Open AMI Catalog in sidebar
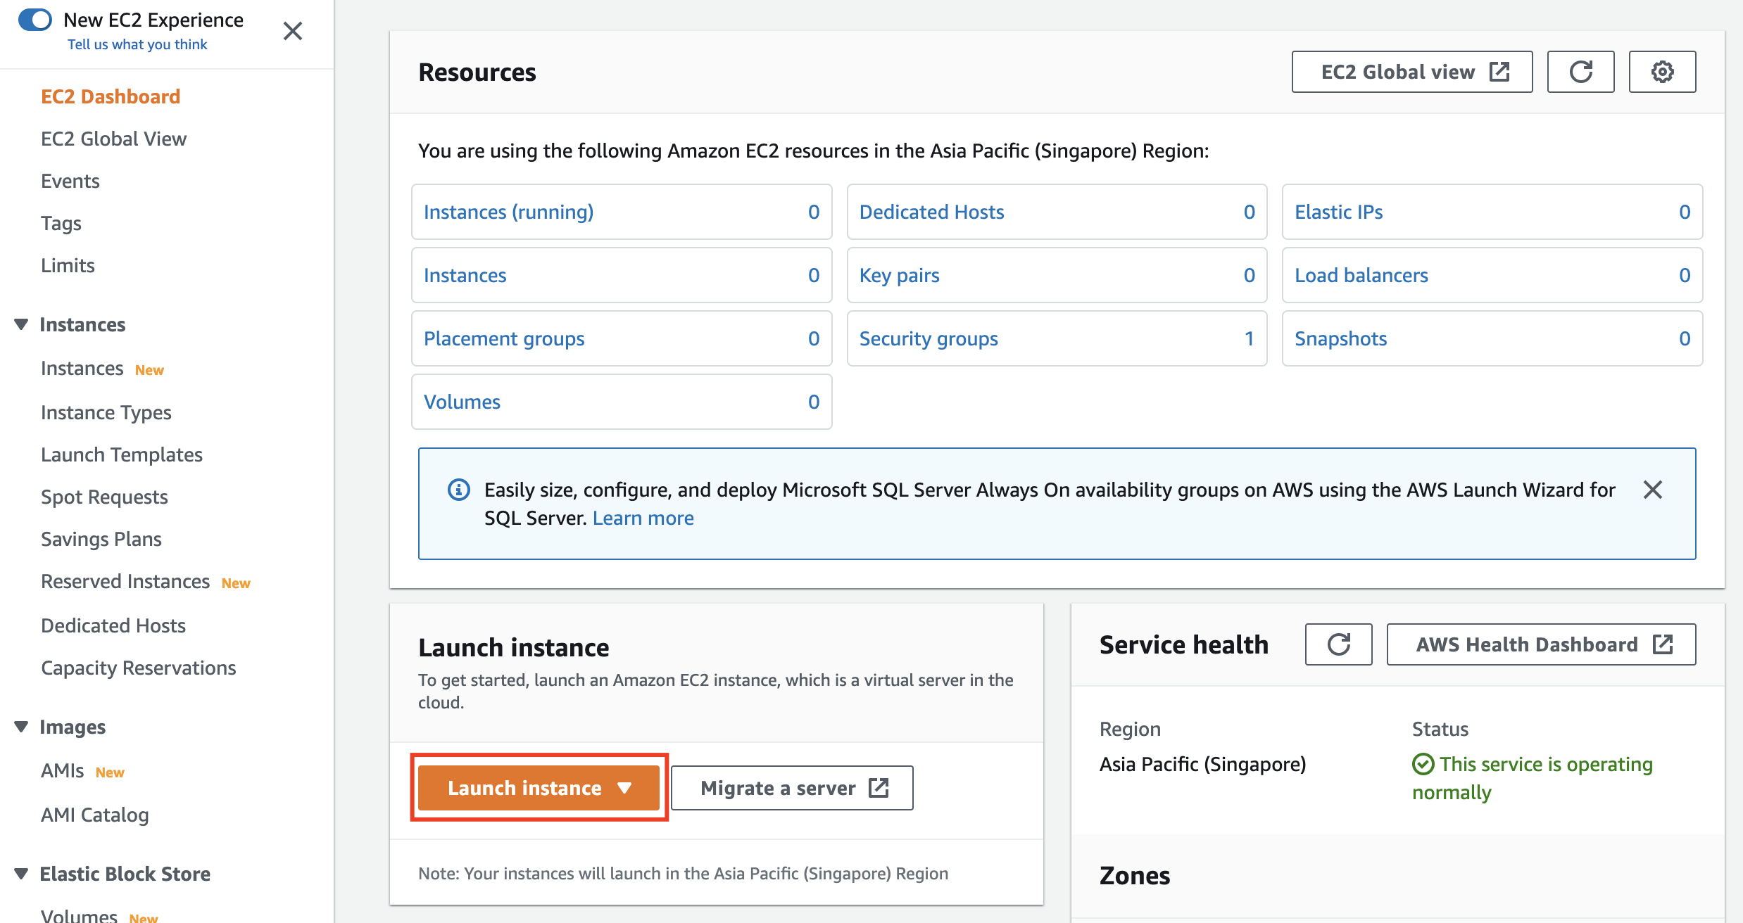 click(x=95, y=815)
